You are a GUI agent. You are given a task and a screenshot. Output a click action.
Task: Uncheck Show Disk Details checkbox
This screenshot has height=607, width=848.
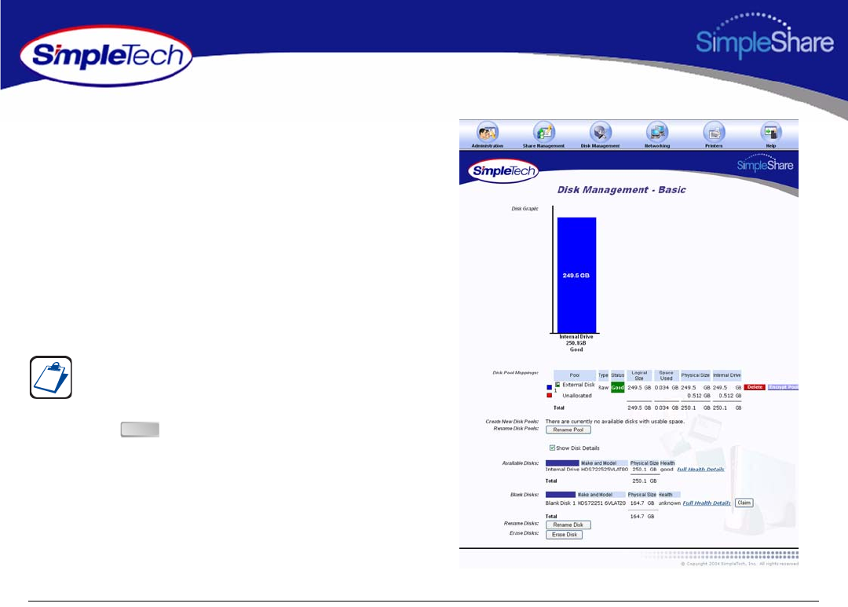[552, 448]
